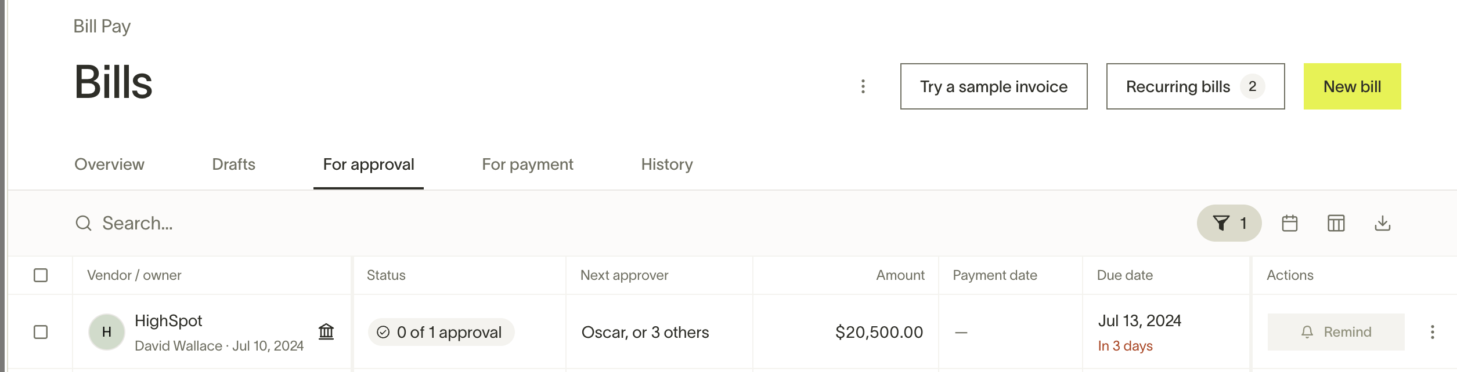
Task: Switch to the Drafts tab
Action: point(233,165)
